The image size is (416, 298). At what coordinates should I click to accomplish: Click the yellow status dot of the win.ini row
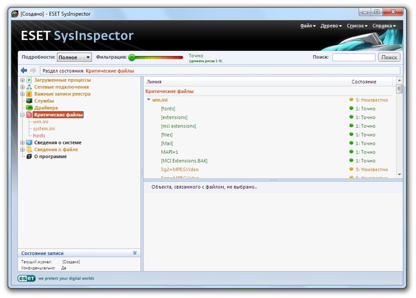point(351,99)
